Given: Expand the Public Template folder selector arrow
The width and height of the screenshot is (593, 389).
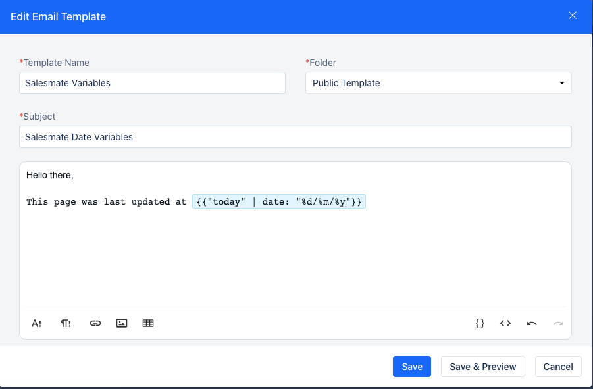Looking at the screenshot, I should 562,83.
